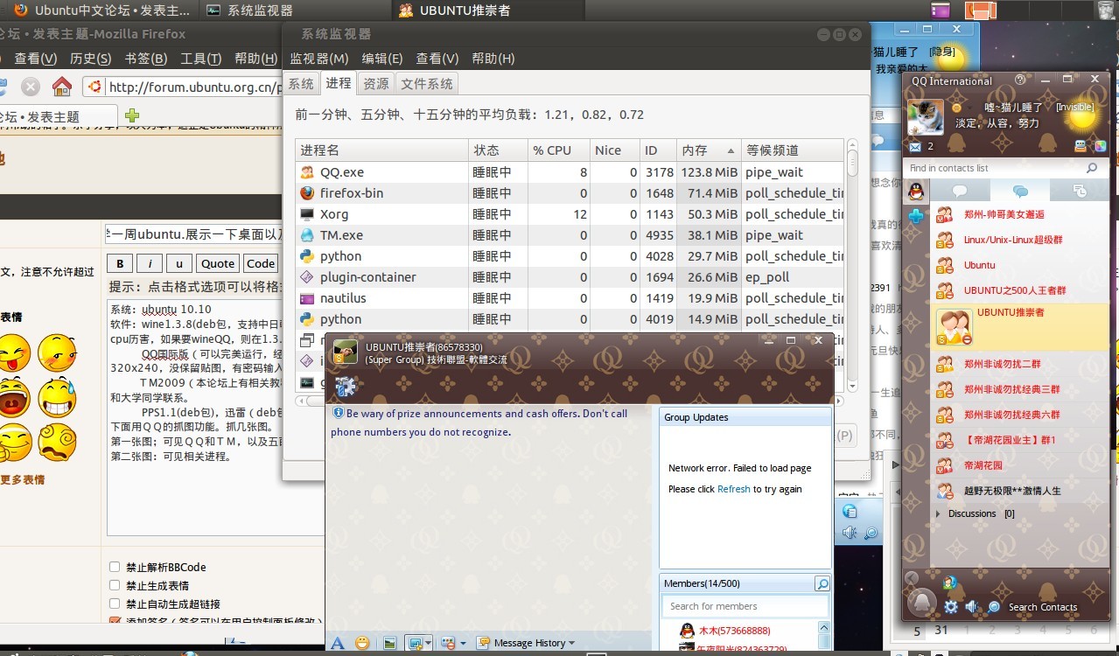Click the group settings gear icon in chat header
1119x656 pixels.
click(345, 386)
